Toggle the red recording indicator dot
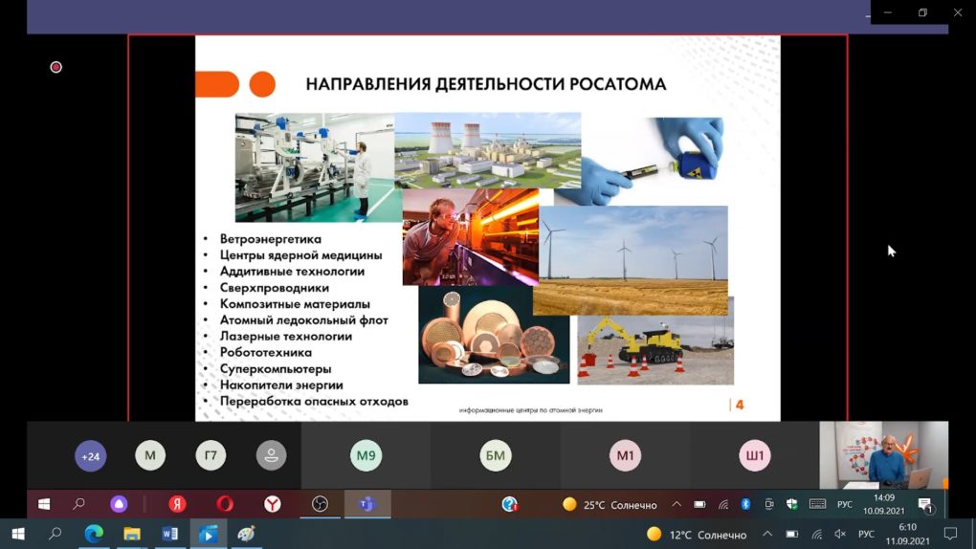The height and width of the screenshot is (549, 976). point(55,67)
